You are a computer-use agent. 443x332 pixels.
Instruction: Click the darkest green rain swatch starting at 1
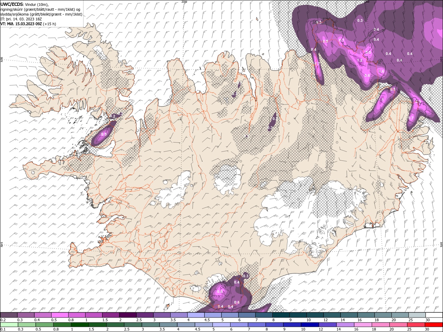pos(80,325)
